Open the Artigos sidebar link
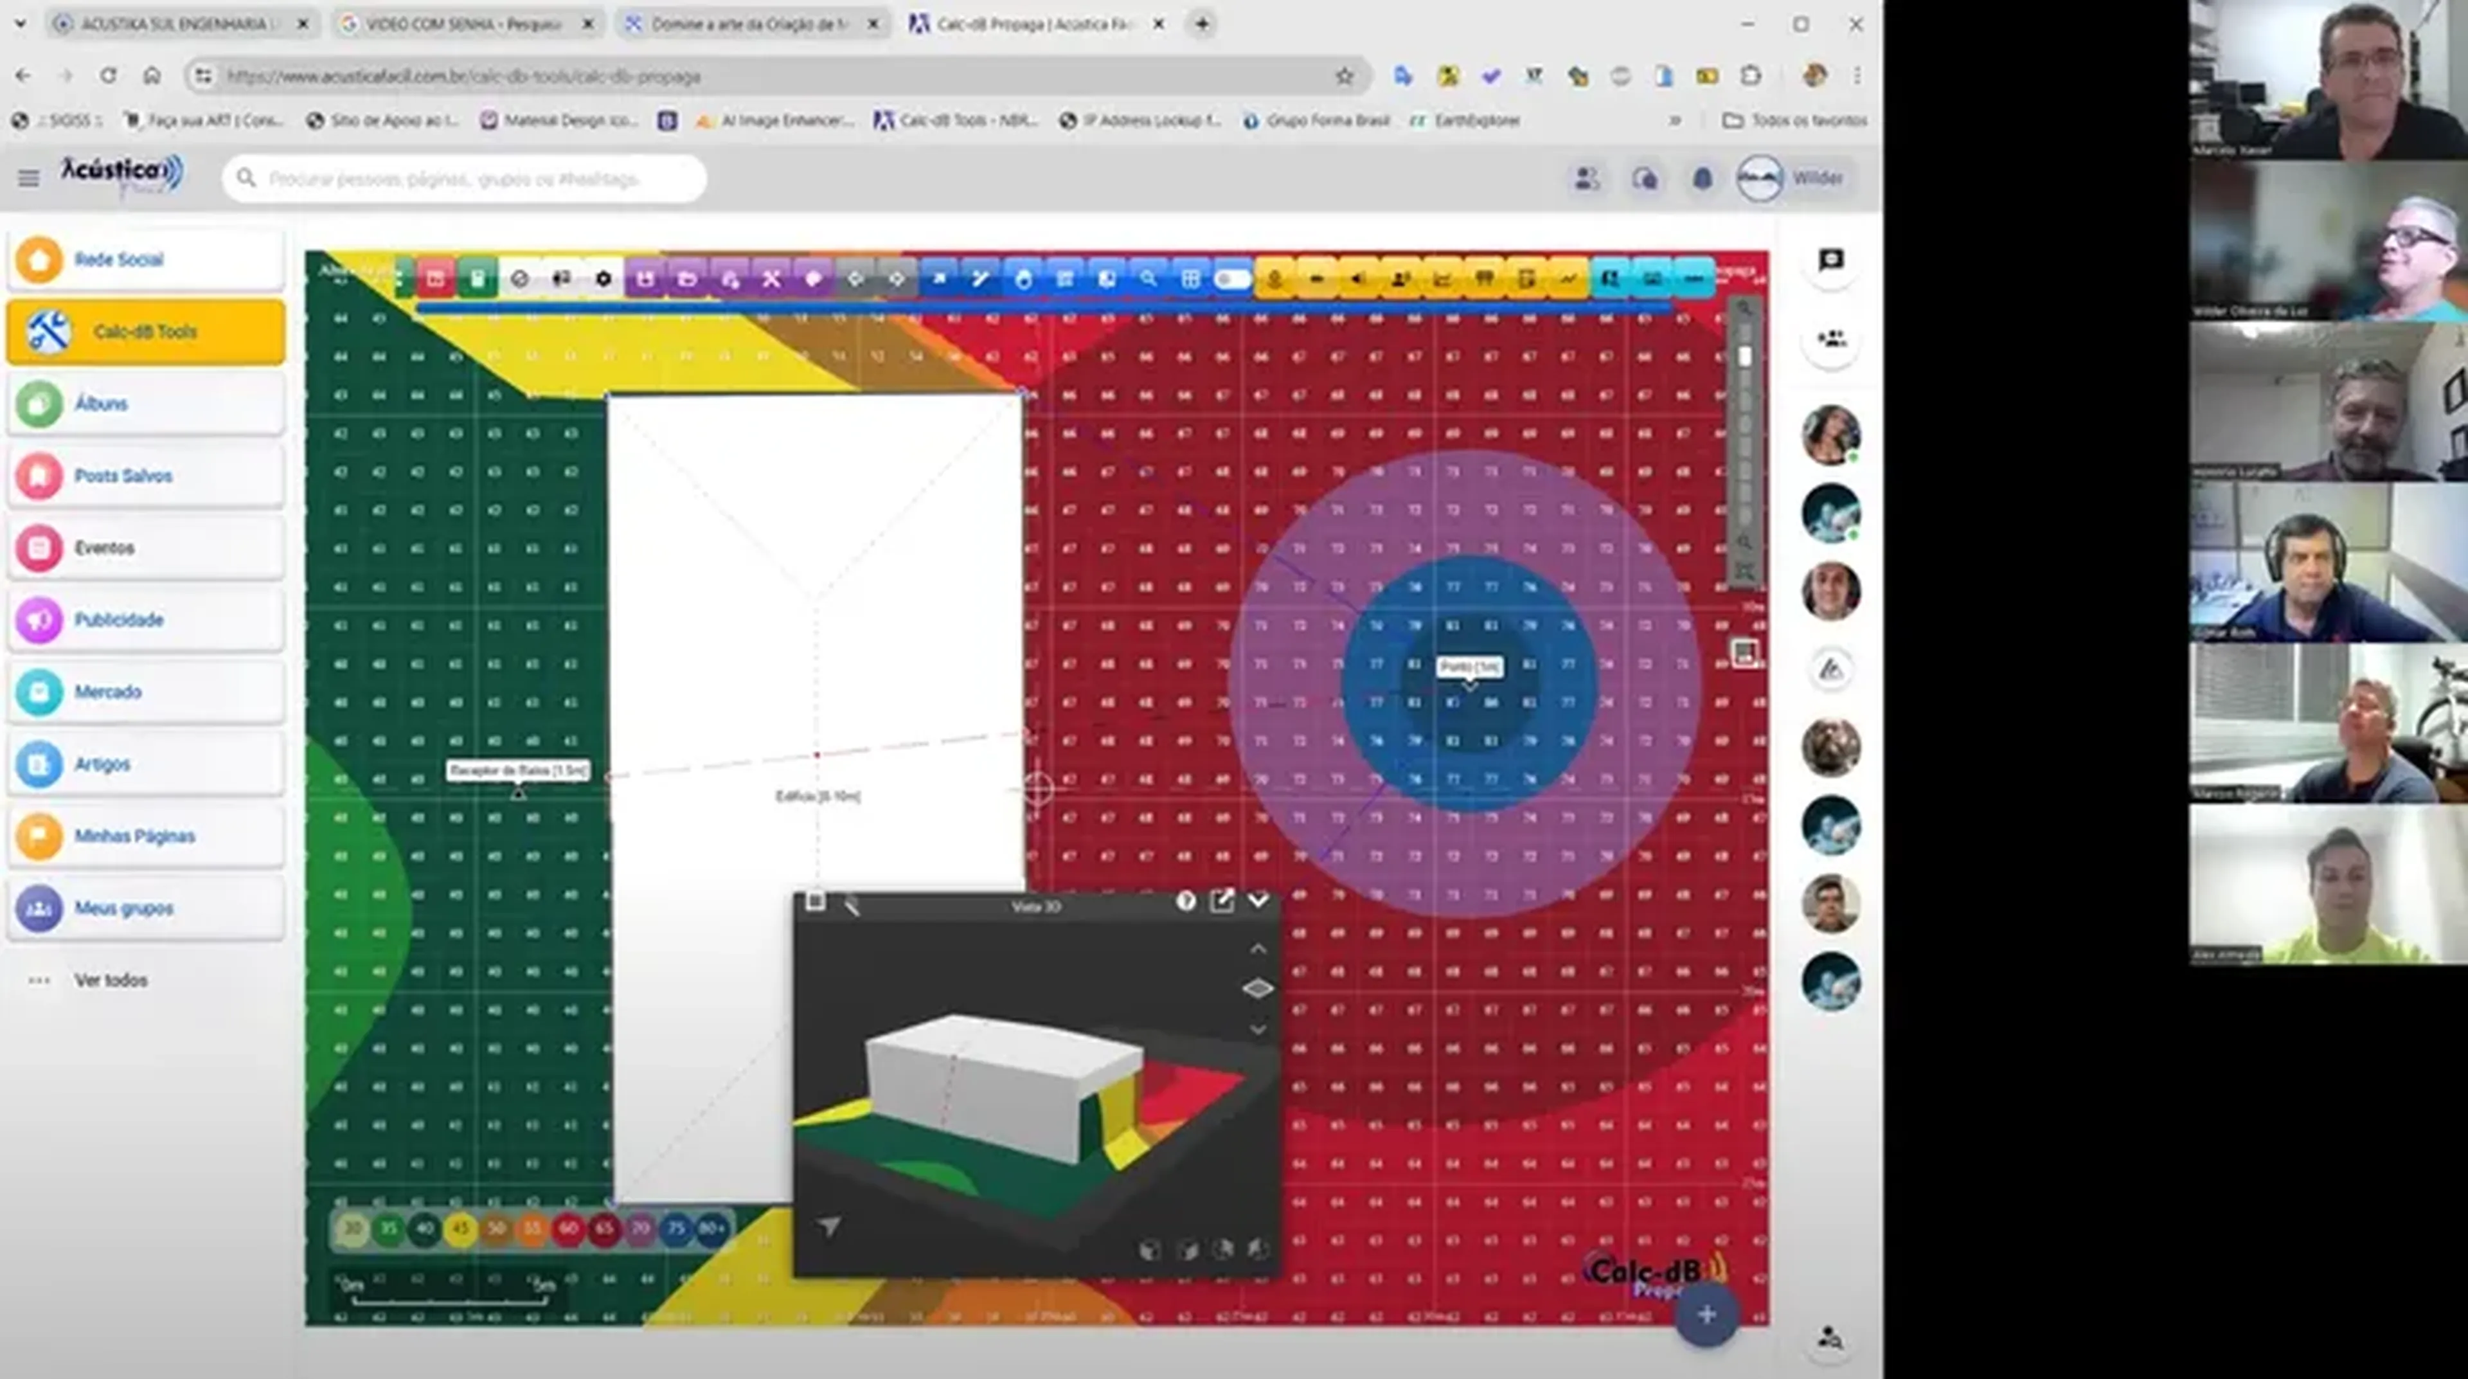 103,764
